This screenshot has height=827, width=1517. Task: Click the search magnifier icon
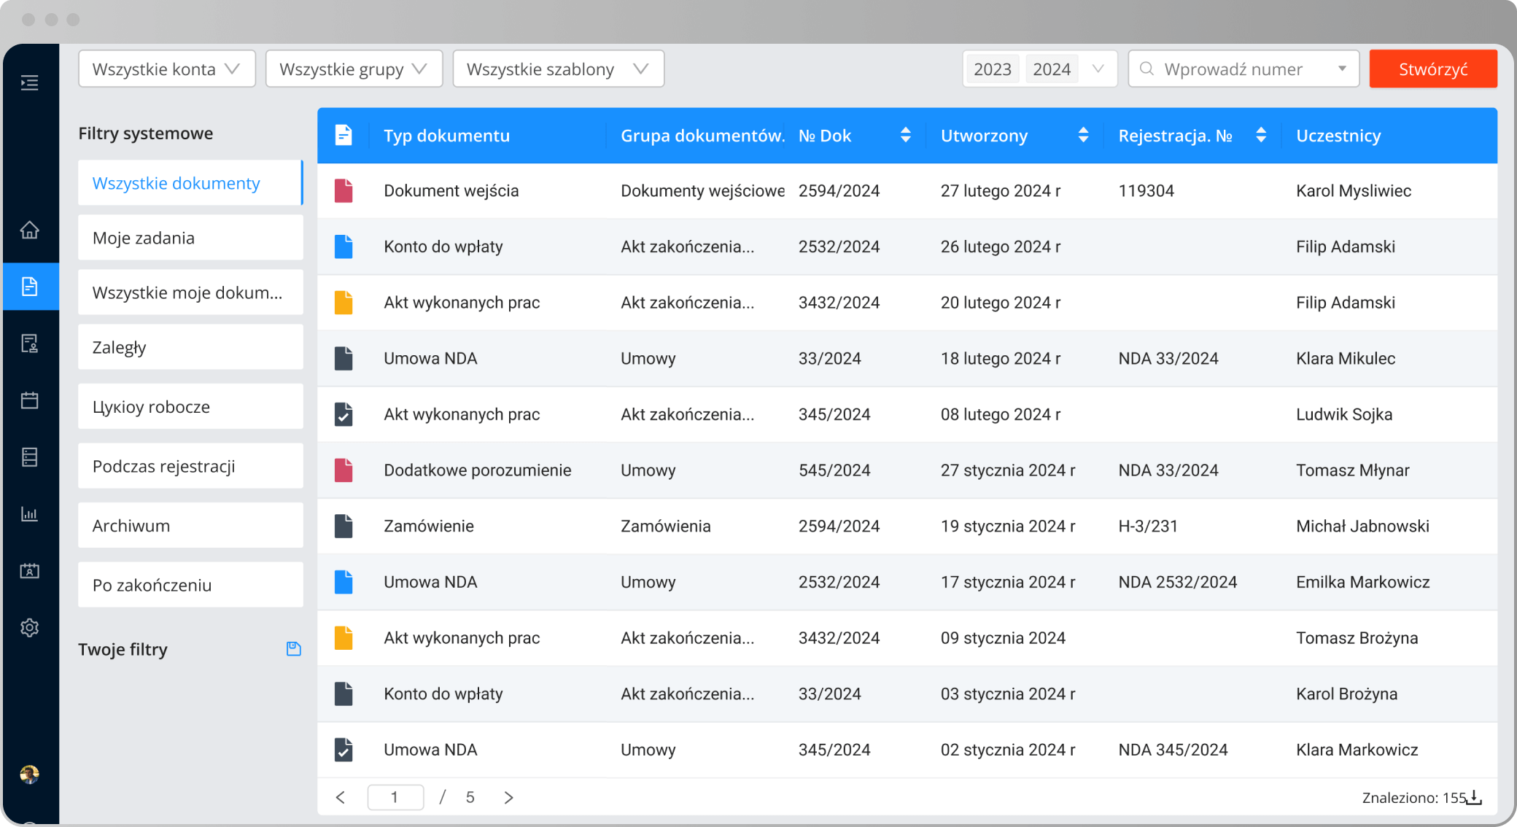(x=1147, y=69)
